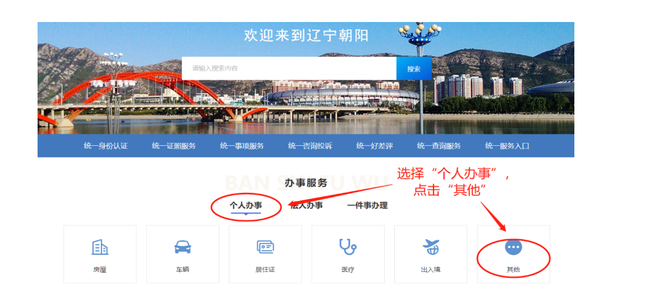Open 统一身份认证 in the navigation bar
Image resolution: width=668 pixels, height=294 pixels.
tap(106, 146)
